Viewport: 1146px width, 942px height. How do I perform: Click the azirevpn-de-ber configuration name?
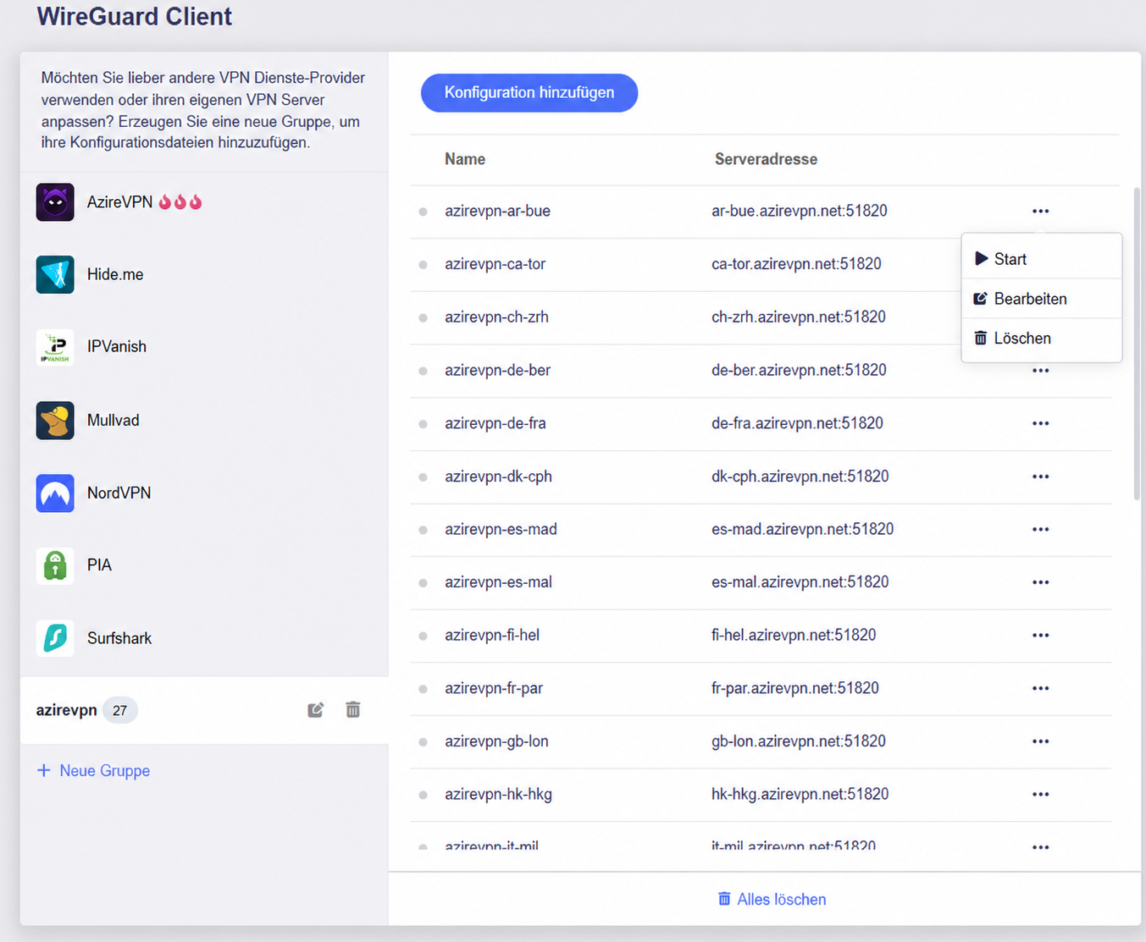pos(497,371)
